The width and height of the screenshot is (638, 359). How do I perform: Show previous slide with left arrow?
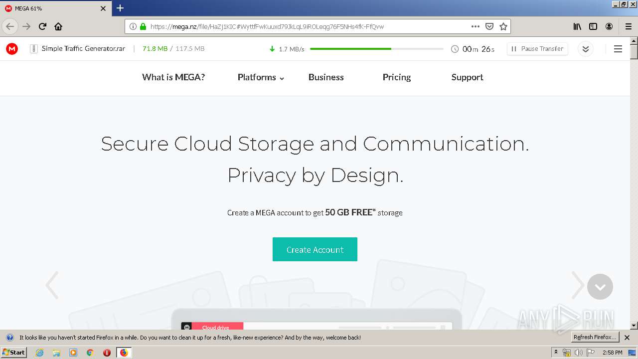pyautogui.click(x=52, y=285)
